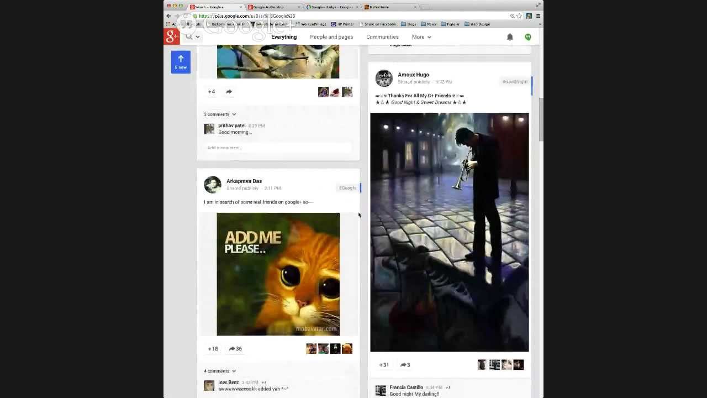Switch to the Google+ Badge tab
Viewport: 707px width, 398px height.
coord(331,7)
